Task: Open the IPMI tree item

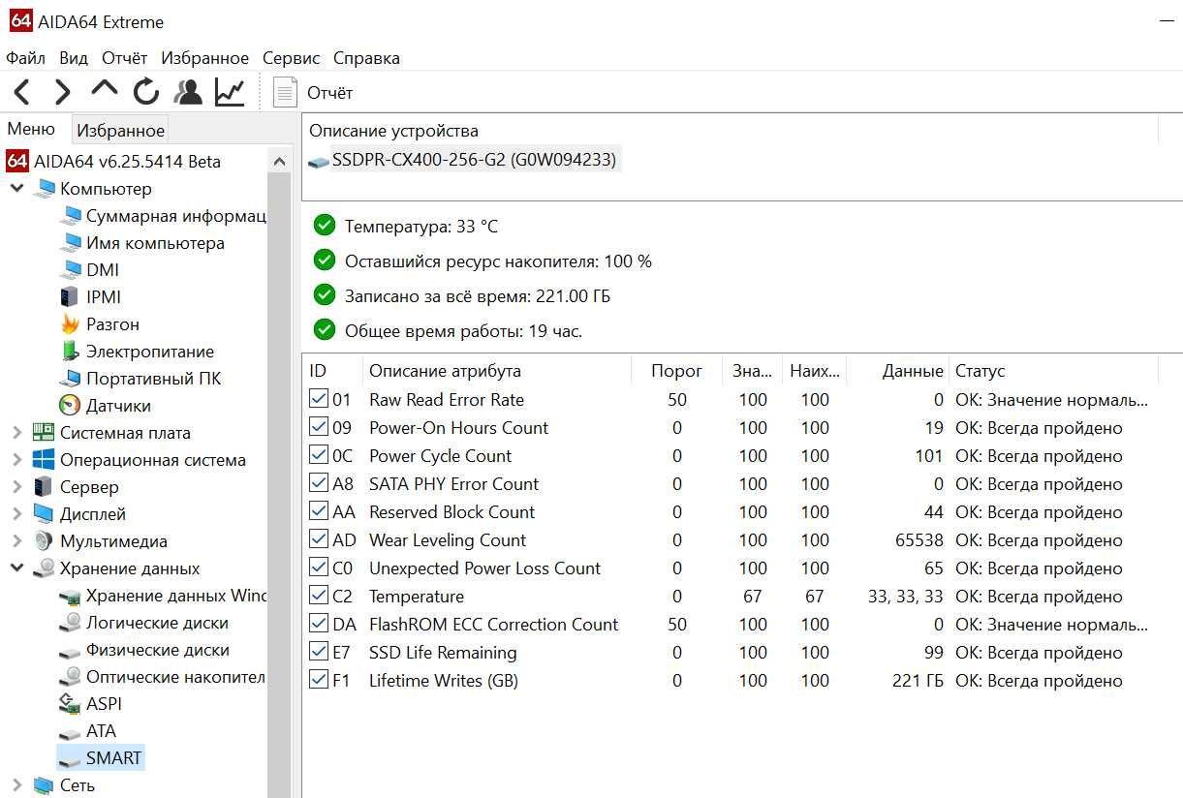Action: pyautogui.click(x=90, y=297)
